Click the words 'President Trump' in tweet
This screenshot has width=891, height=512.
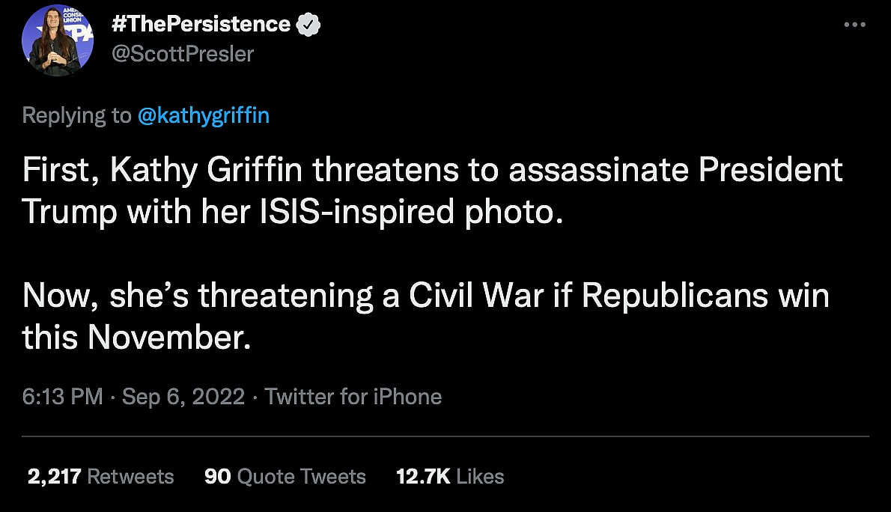pos(770,171)
